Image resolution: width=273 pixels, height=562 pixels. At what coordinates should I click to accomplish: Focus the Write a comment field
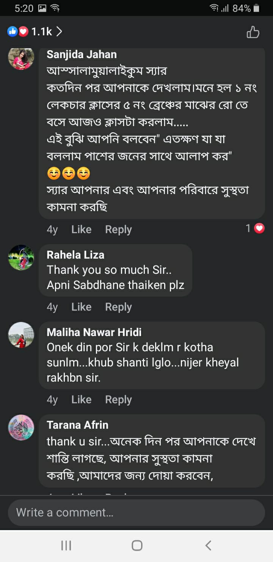136,512
